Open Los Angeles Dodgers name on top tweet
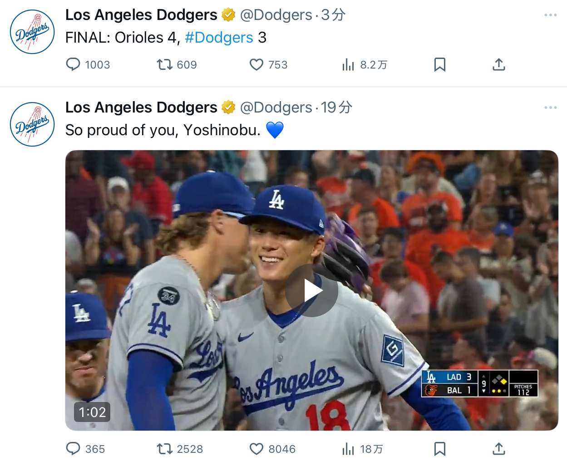The image size is (567, 461). 141,15
